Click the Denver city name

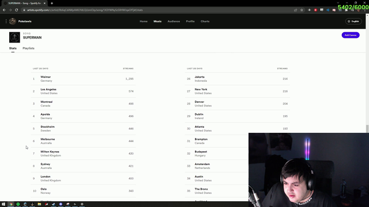click(x=199, y=102)
